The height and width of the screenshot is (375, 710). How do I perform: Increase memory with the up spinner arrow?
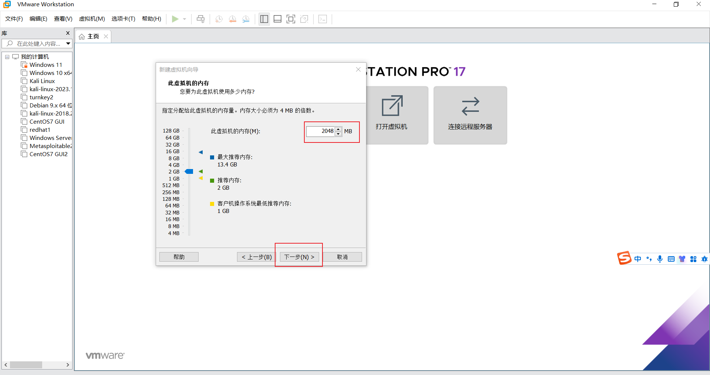[x=338, y=129]
